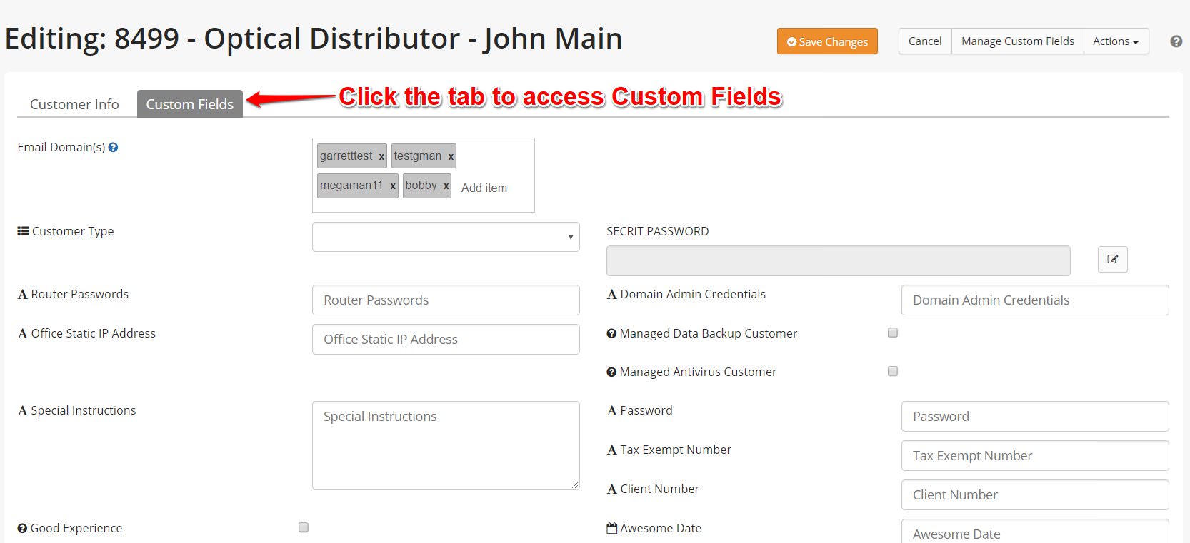Screen dimensions: 1190x543
Task: Click the Cancel button
Action: point(925,41)
